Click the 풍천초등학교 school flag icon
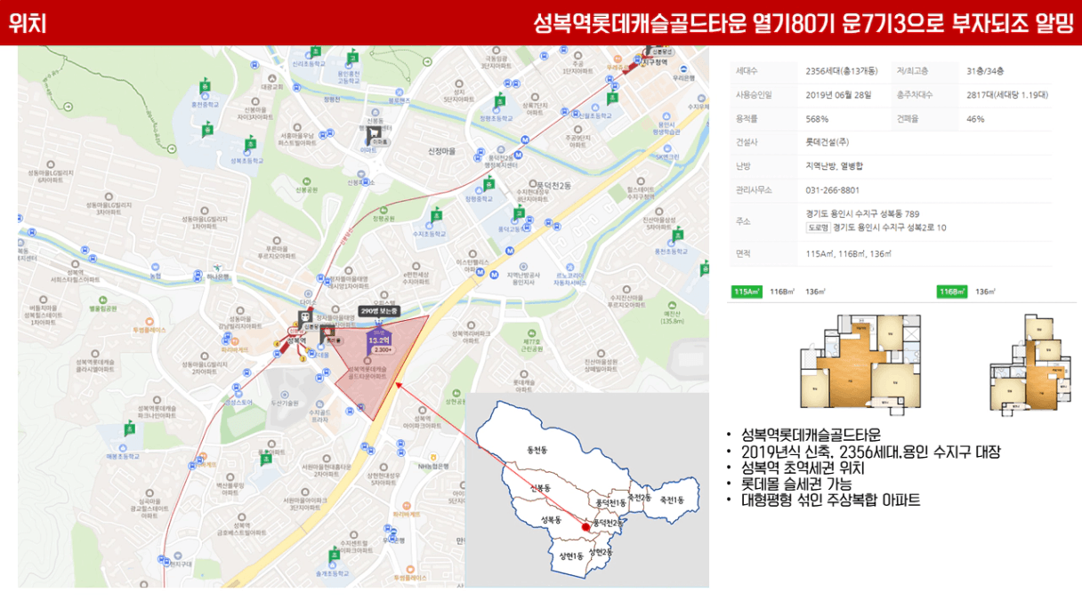This screenshot has width=1082, height=608. [678, 235]
